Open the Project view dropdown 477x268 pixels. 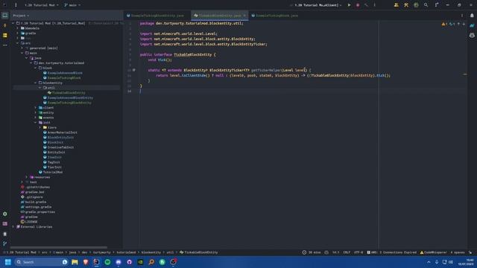pyautogui.click(x=21, y=16)
